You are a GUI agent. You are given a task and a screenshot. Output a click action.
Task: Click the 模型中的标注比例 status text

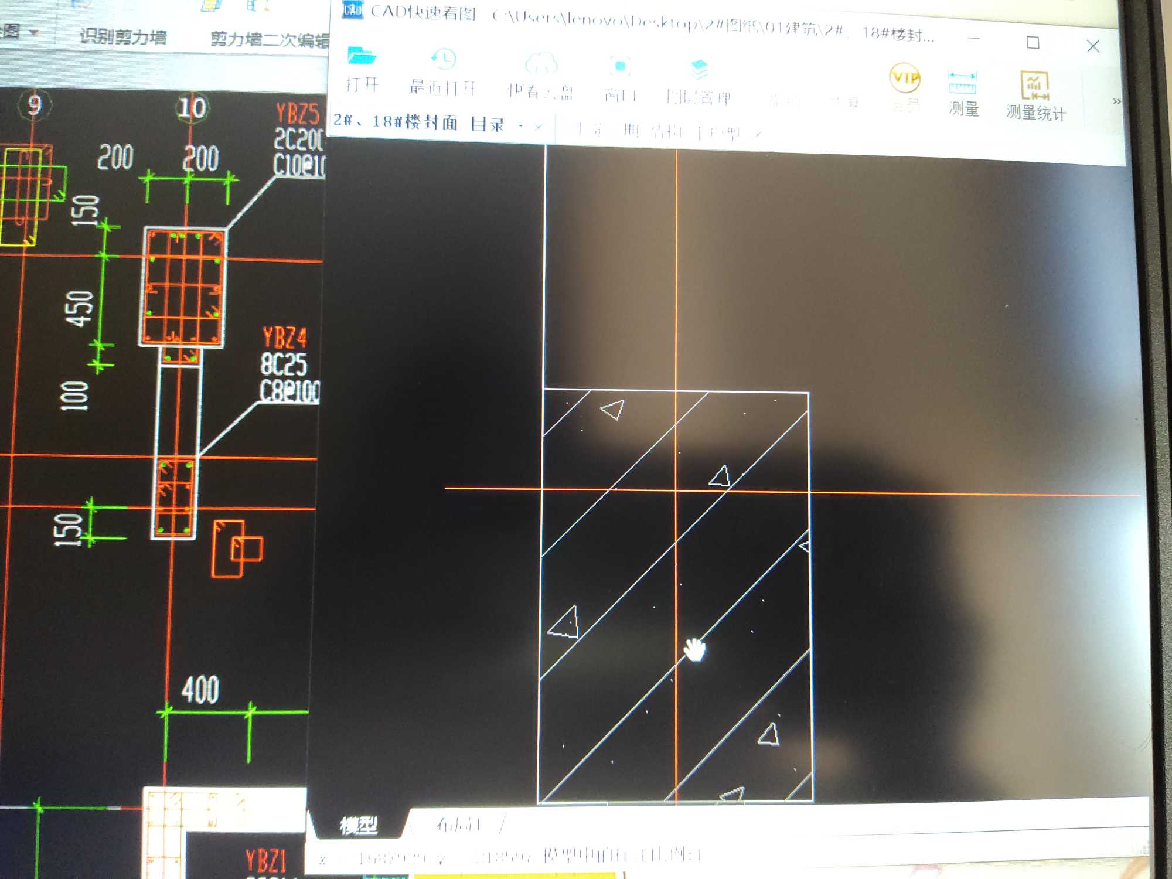click(x=621, y=856)
